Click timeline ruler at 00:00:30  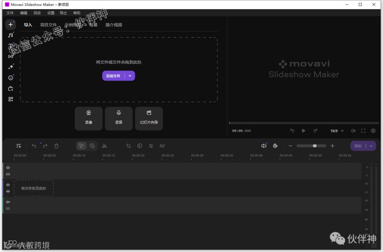pos(198,156)
